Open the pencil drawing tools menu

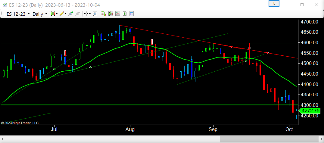click(63, 14)
